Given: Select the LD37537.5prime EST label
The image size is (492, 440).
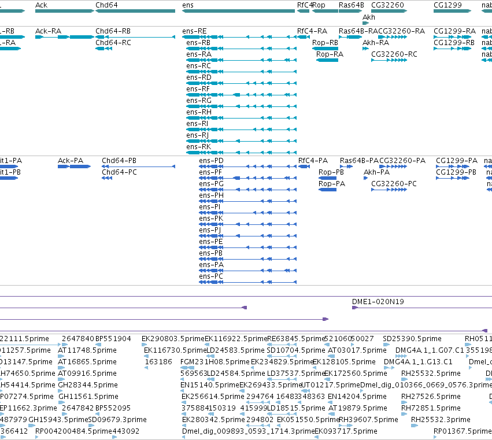Looking at the screenshot, I should click(x=296, y=374).
